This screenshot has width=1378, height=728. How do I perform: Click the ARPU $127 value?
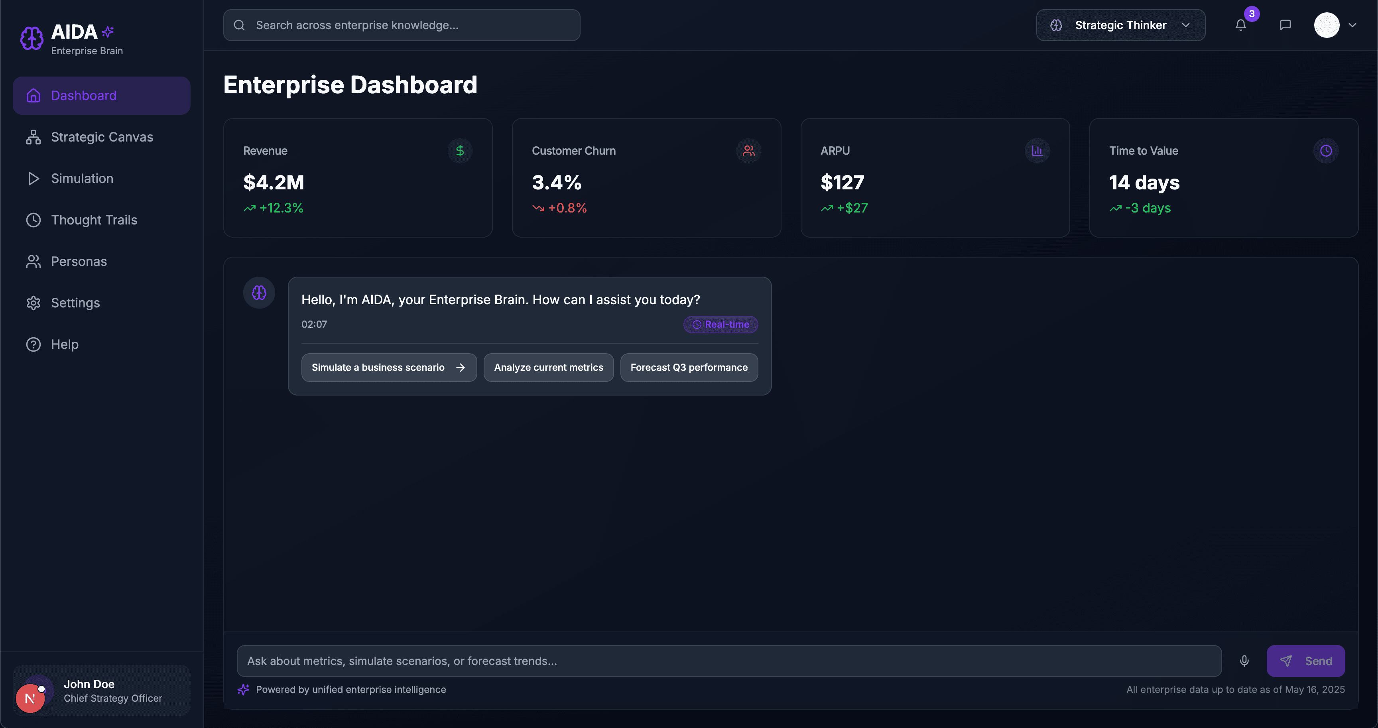842,183
